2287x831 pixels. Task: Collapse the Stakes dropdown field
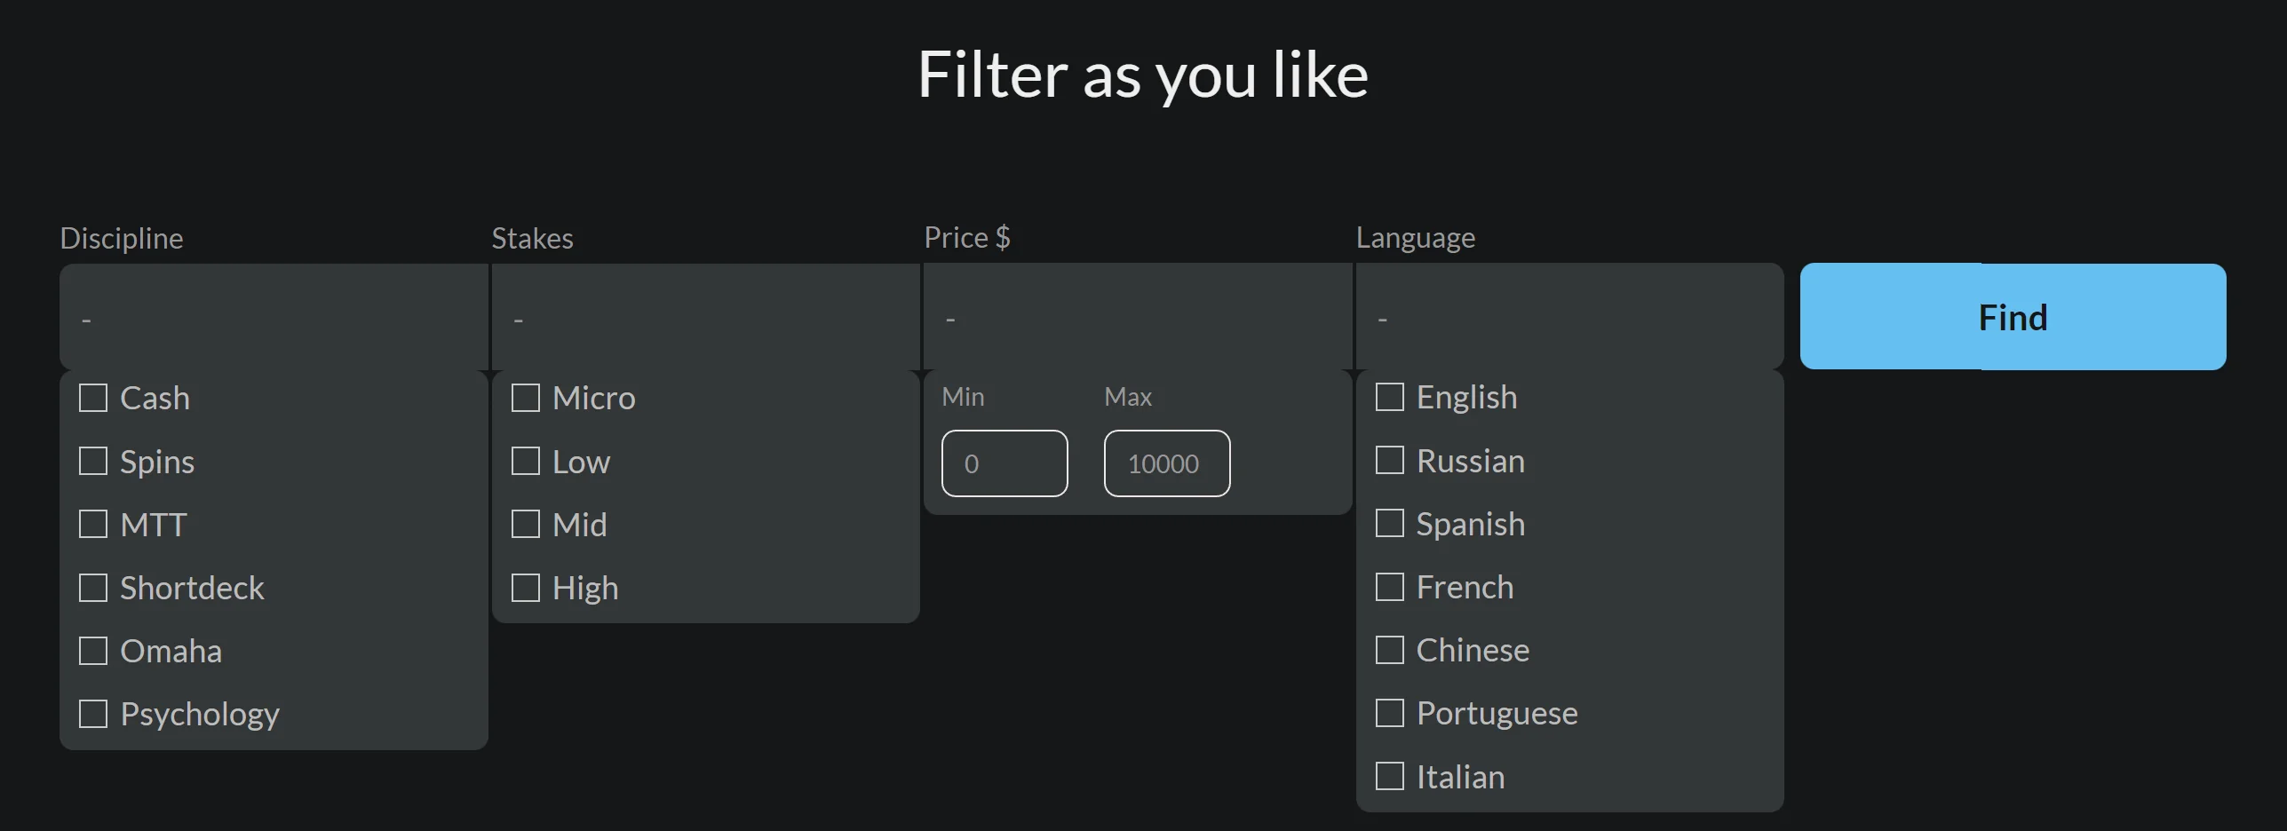[x=705, y=317]
